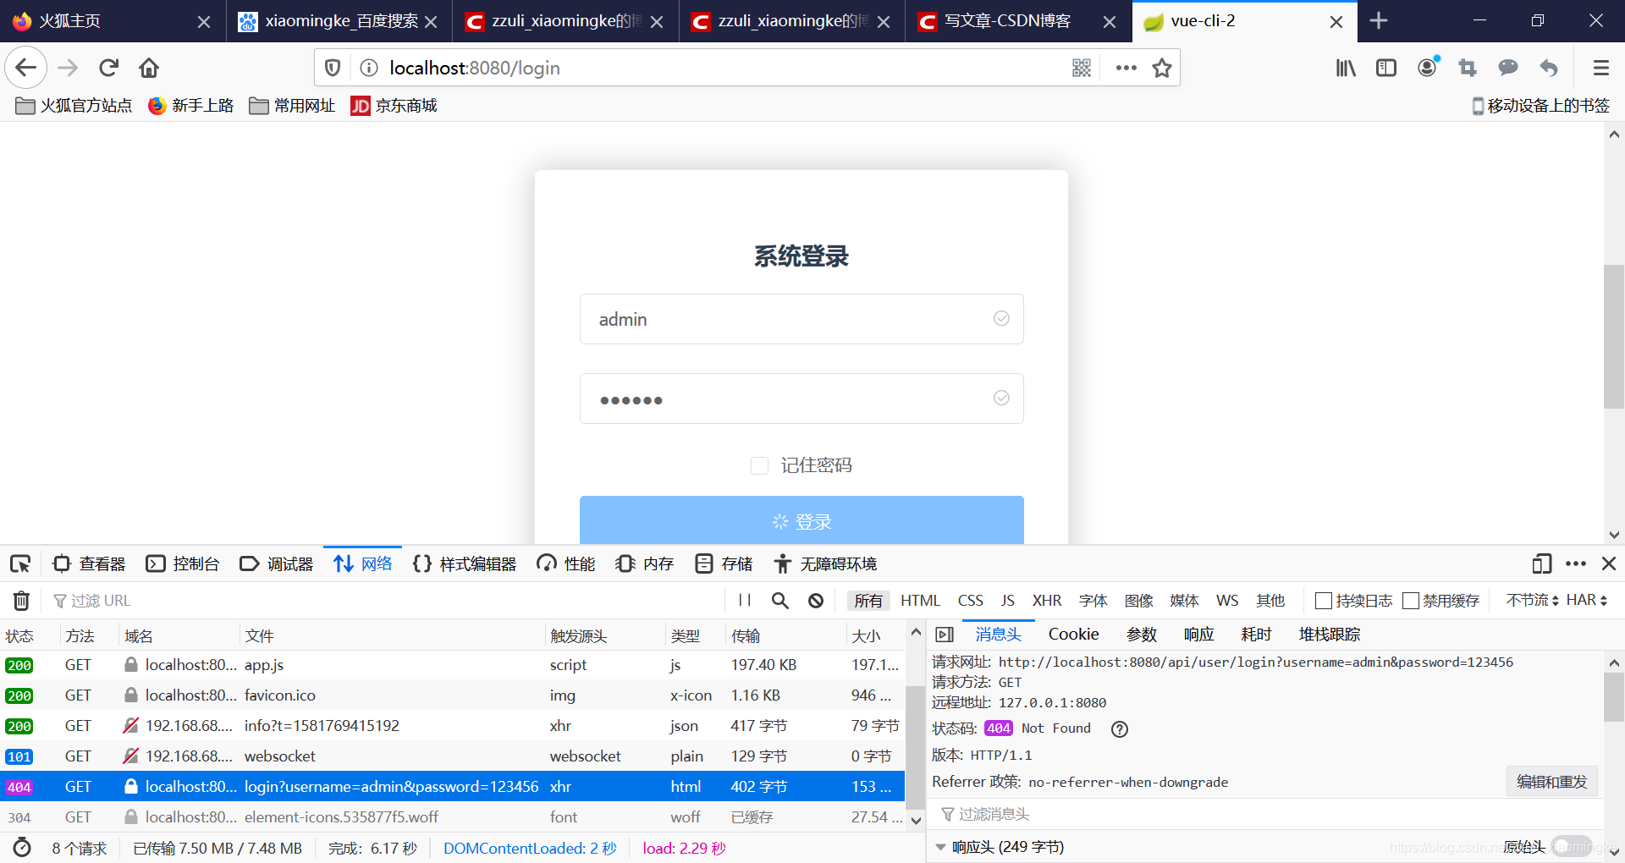
Task: Open the 常用网址 bookmark folder
Action: [293, 106]
